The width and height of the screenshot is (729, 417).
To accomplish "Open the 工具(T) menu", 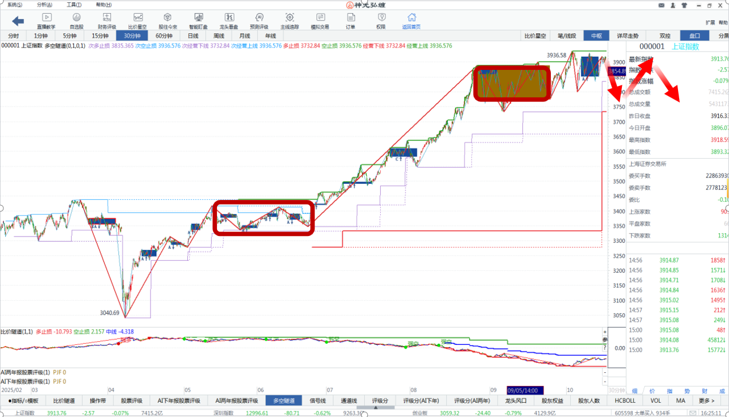I will tap(74, 5).
